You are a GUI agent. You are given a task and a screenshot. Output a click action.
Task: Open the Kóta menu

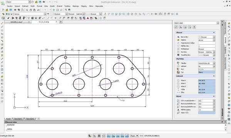pos(46,6)
